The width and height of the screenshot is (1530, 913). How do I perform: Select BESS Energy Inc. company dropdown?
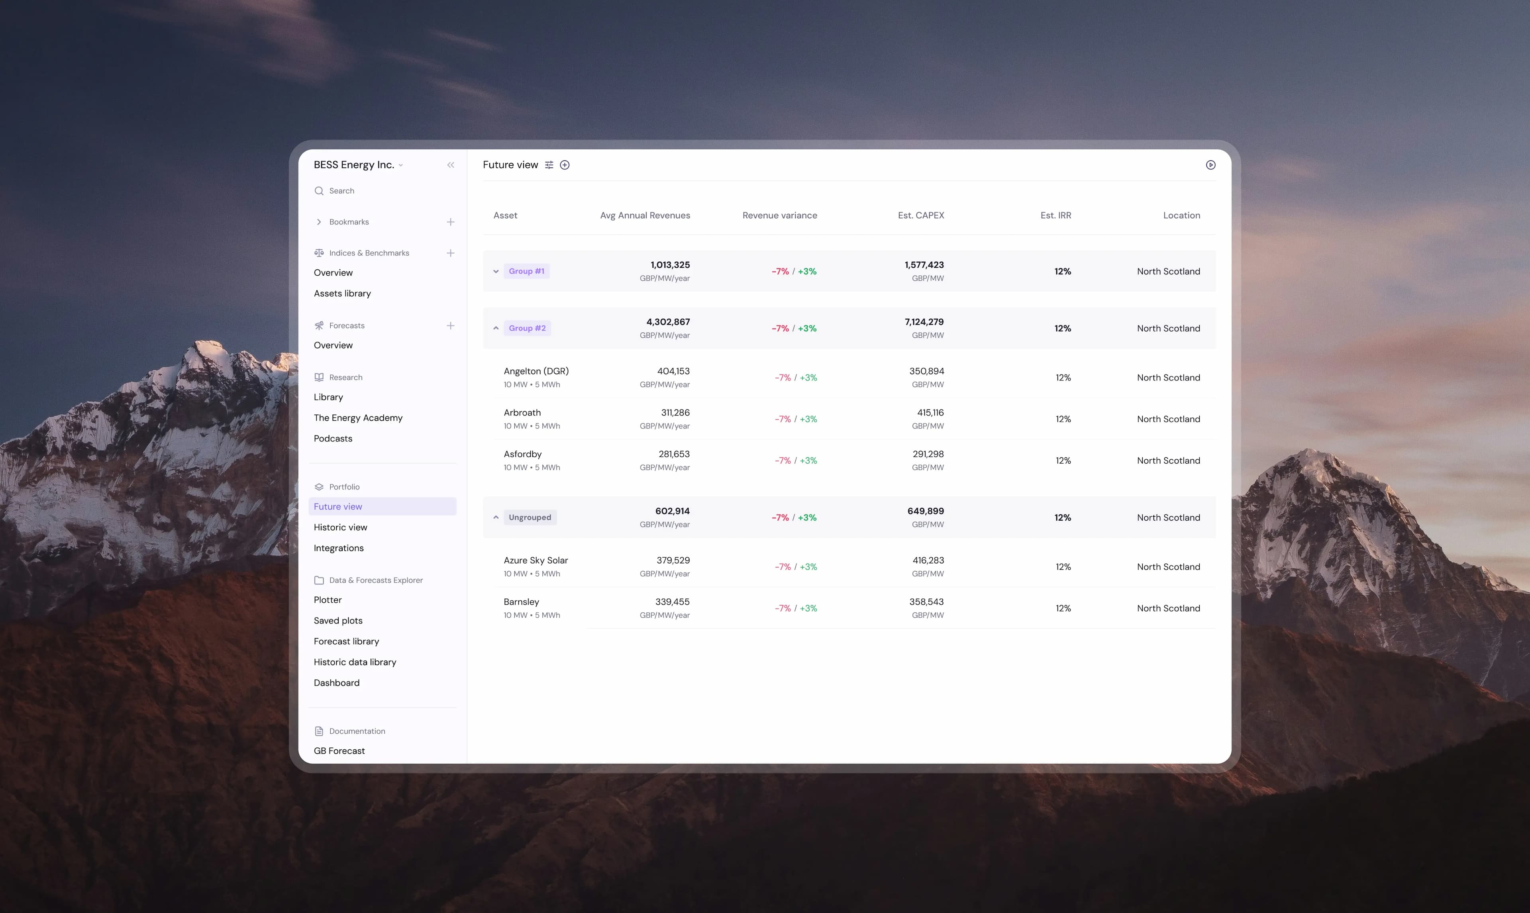[x=357, y=165]
